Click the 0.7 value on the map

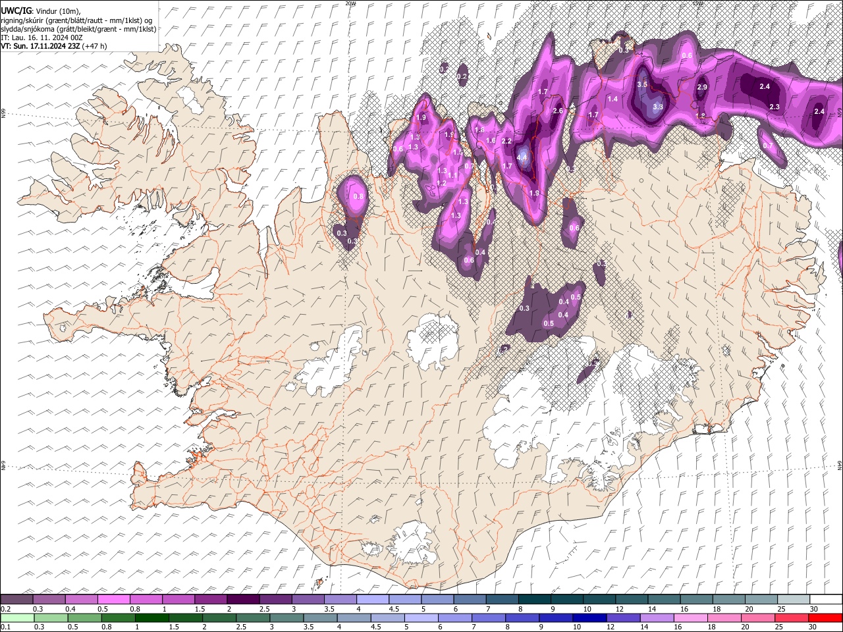click(x=767, y=145)
